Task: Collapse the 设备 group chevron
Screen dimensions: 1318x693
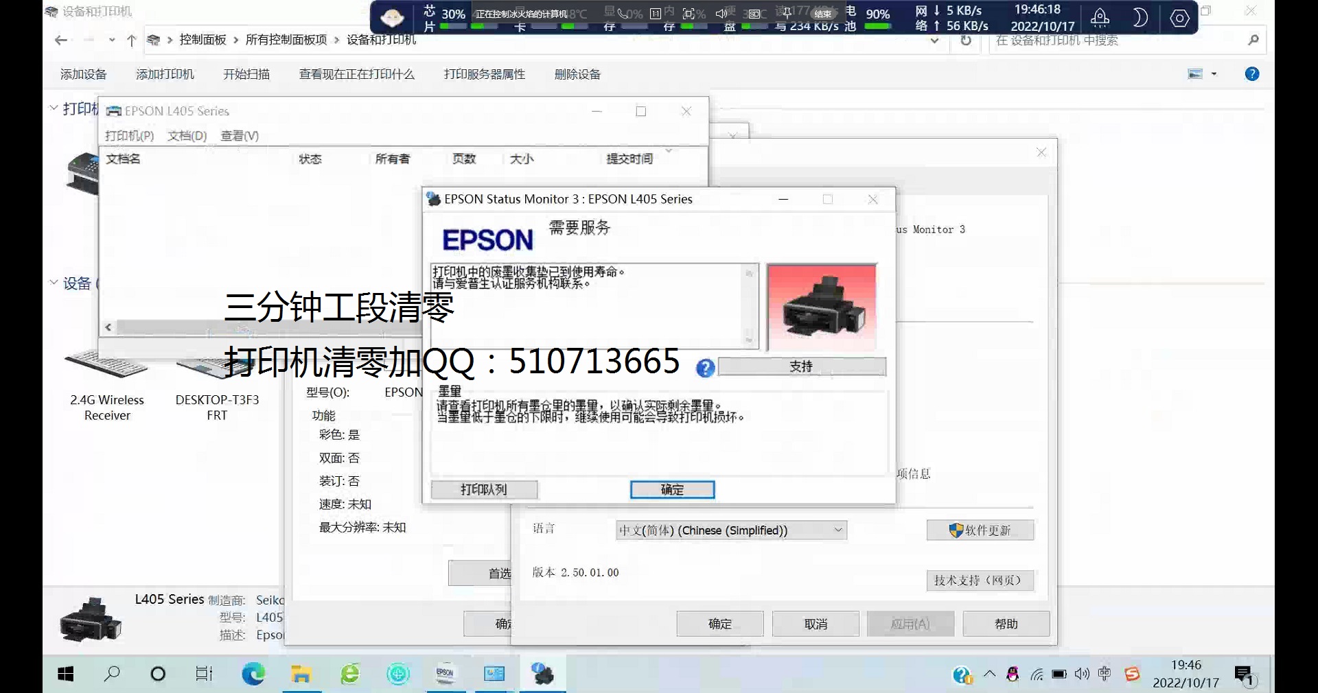Action: pyautogui.click(x=54, y=283)
